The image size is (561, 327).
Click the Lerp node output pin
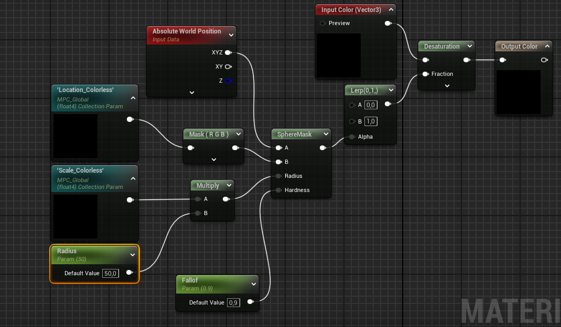coord(388,104)
